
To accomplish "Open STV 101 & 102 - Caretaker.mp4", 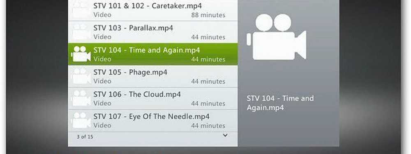I will click(148, 6).
